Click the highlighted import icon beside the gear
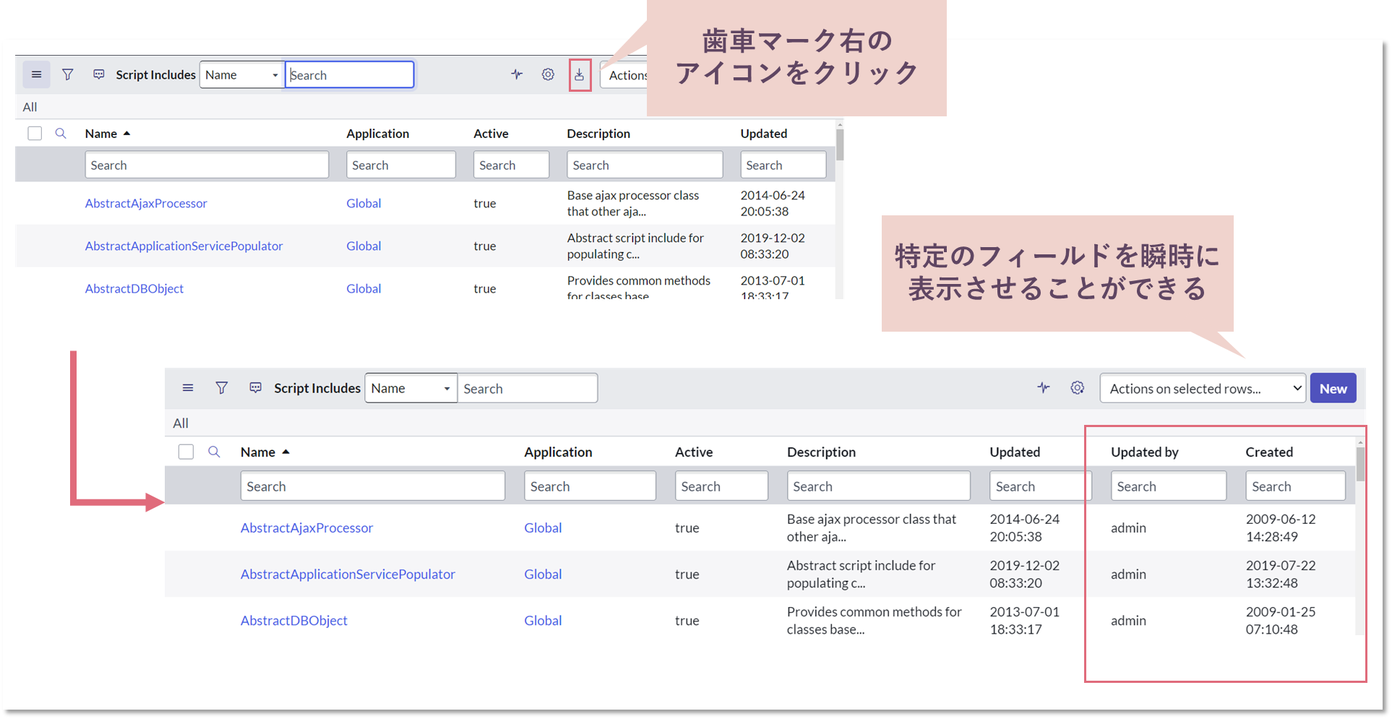 (x=580, y=74)
